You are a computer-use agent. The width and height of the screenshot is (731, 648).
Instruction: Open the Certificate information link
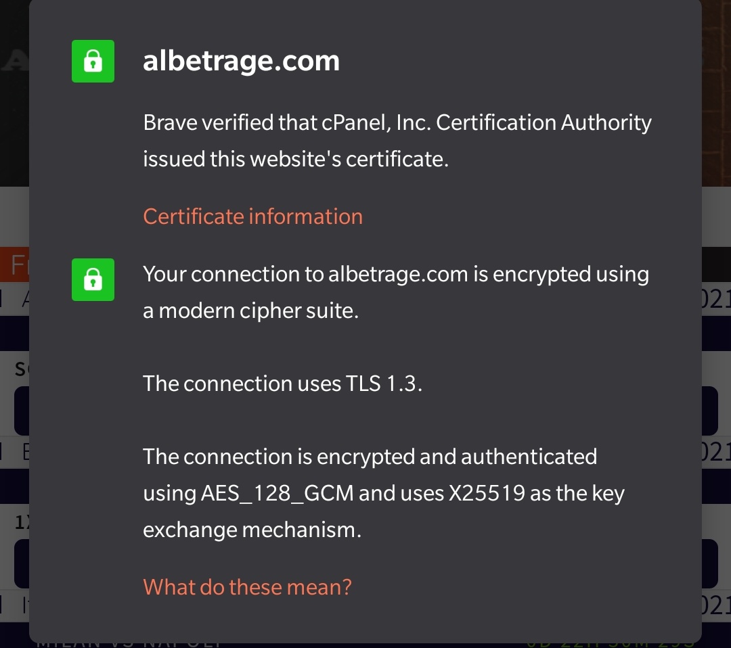coord(252,216)
